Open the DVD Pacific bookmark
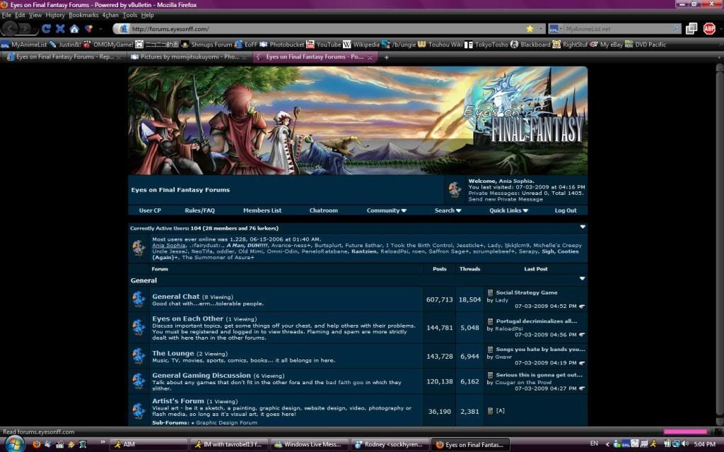This screenshot has height=452, width=724. (646, 44)
